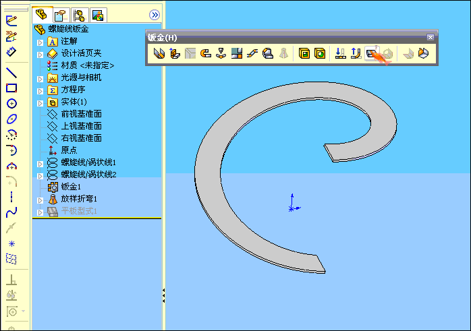Click the Unfold tool icon
Image resolution: width=471 pixels, height=331 pixels.
click(x=340, y=53)
